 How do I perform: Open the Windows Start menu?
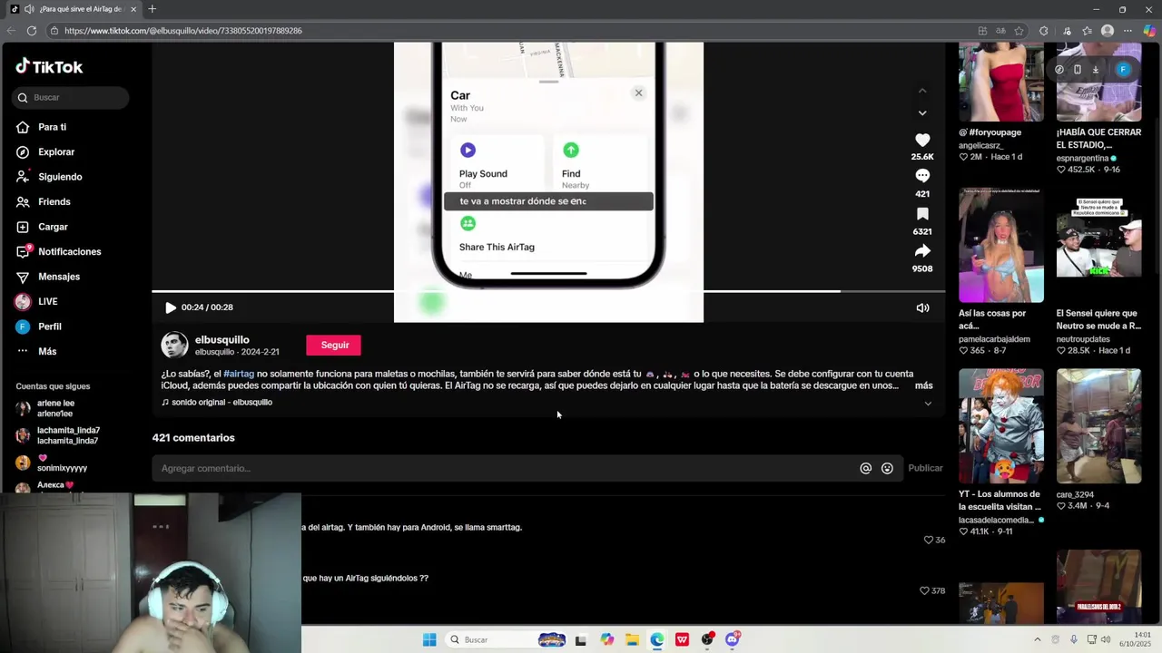tap(429, 639)
